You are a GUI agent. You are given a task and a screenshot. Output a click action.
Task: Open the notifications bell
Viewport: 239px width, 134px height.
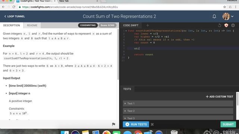point(214,16)
